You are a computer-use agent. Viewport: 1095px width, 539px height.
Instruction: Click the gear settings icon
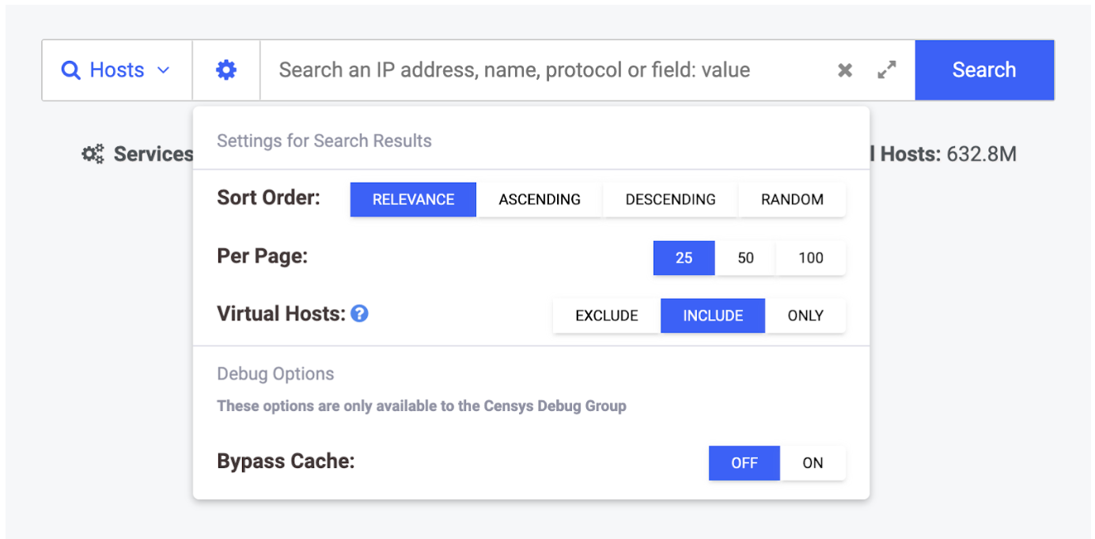[x=226, y=70]
